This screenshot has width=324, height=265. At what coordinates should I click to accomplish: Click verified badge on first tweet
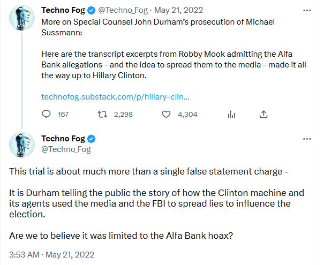coord(92,10)
